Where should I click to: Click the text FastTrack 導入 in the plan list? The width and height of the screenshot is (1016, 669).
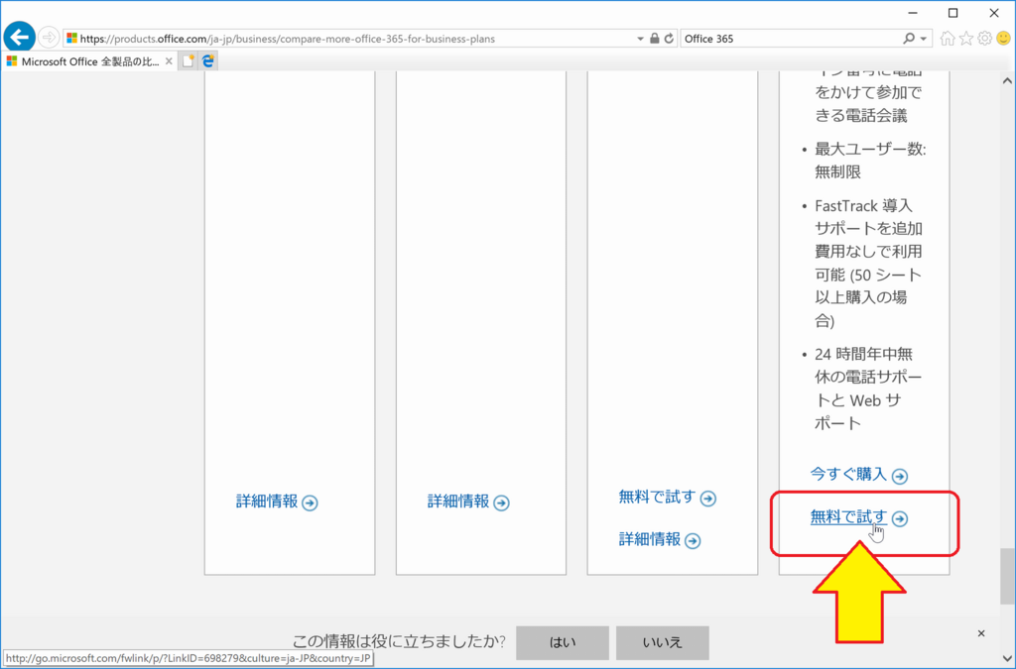point(864,206)
